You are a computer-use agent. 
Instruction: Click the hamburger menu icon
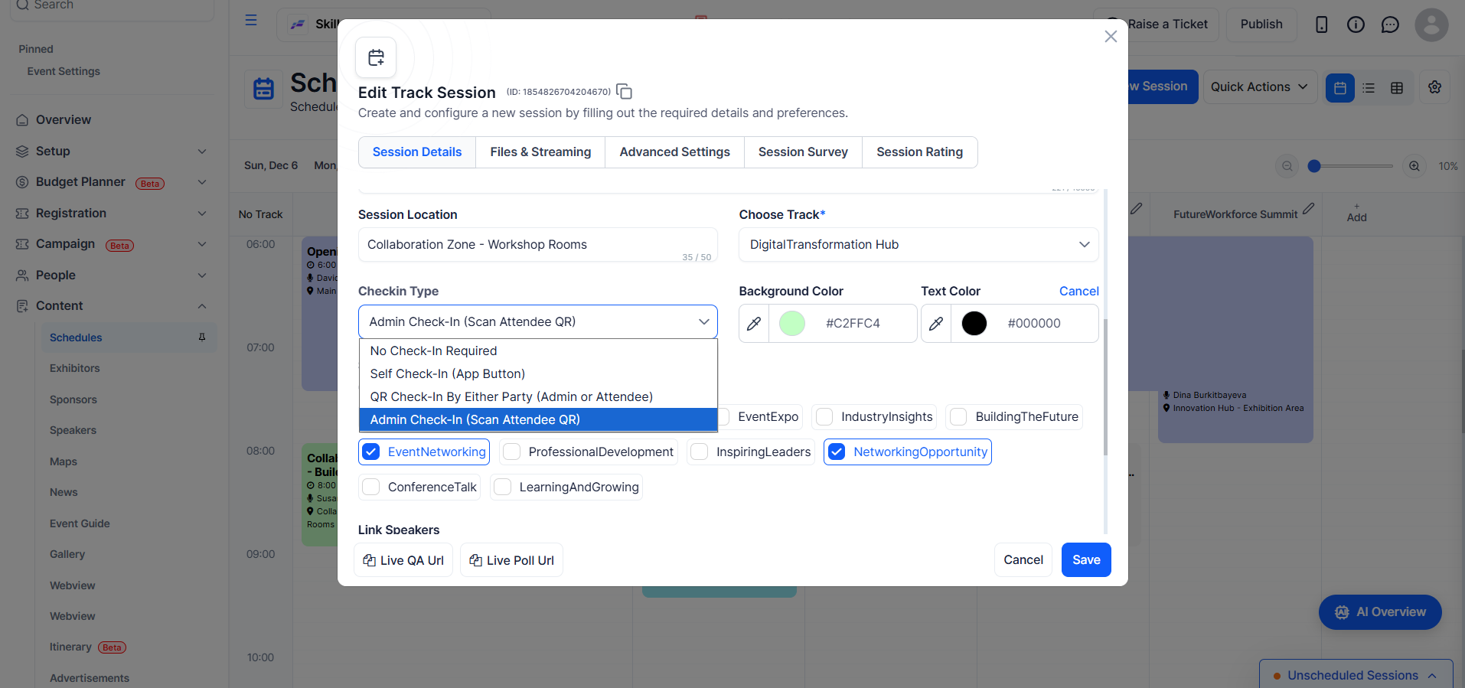[251, 21]
